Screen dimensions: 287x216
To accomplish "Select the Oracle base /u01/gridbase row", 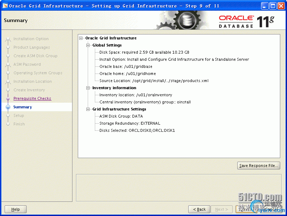I will 126,67.
